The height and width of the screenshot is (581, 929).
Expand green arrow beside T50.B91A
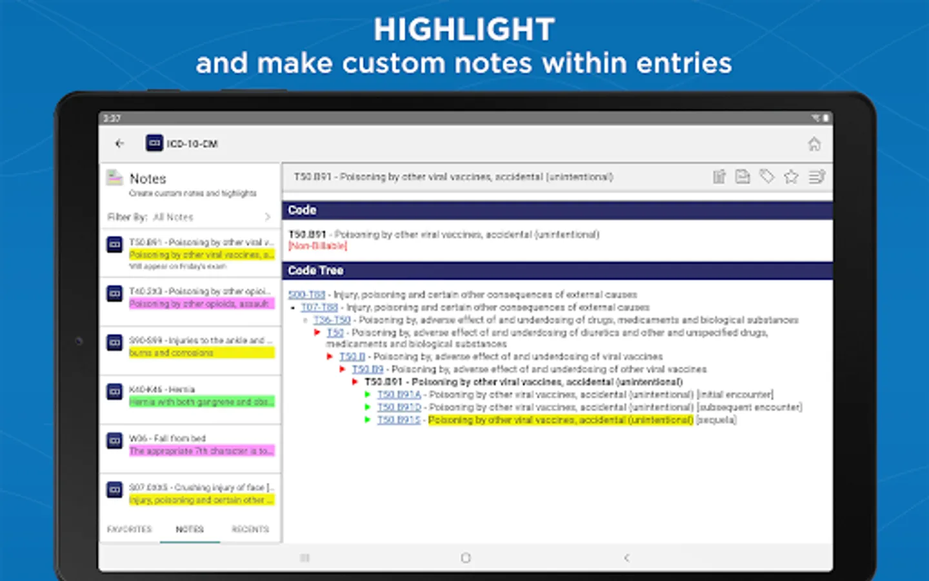click(x=368, y=394)
